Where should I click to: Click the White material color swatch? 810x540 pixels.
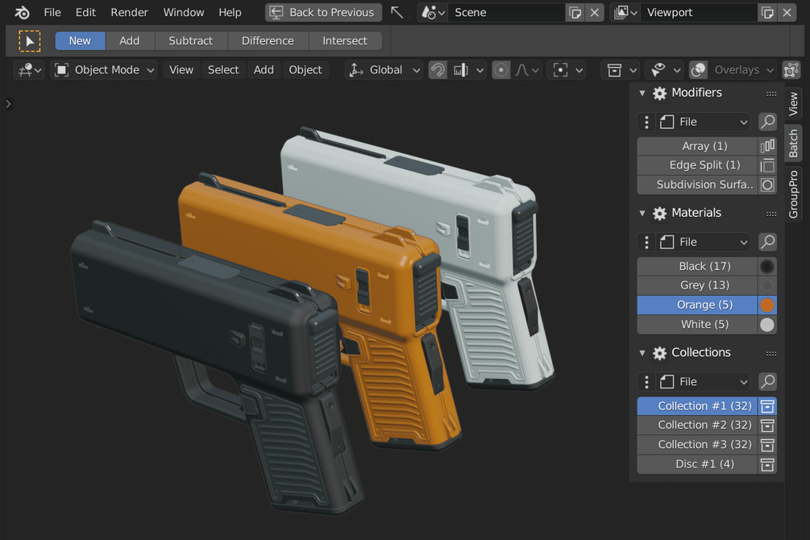tap(767, 325)
